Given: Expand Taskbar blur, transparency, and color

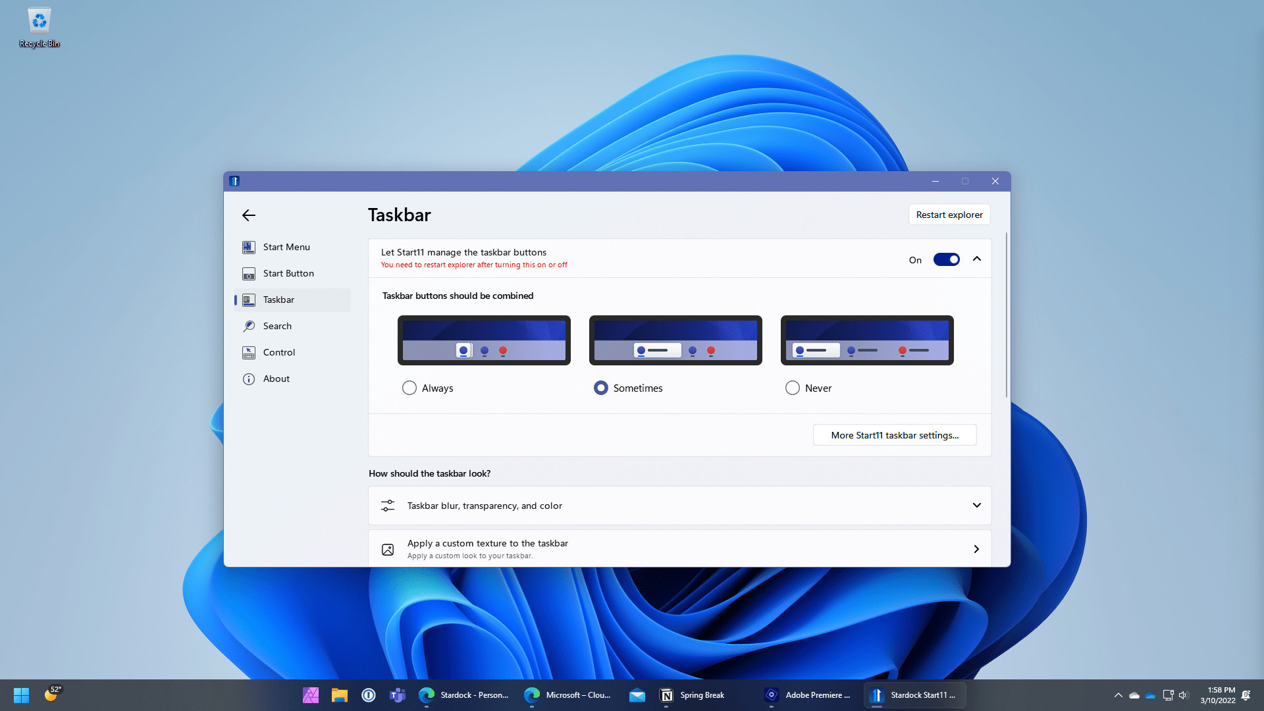Looking at the screenshot, I should click(977, 505).
